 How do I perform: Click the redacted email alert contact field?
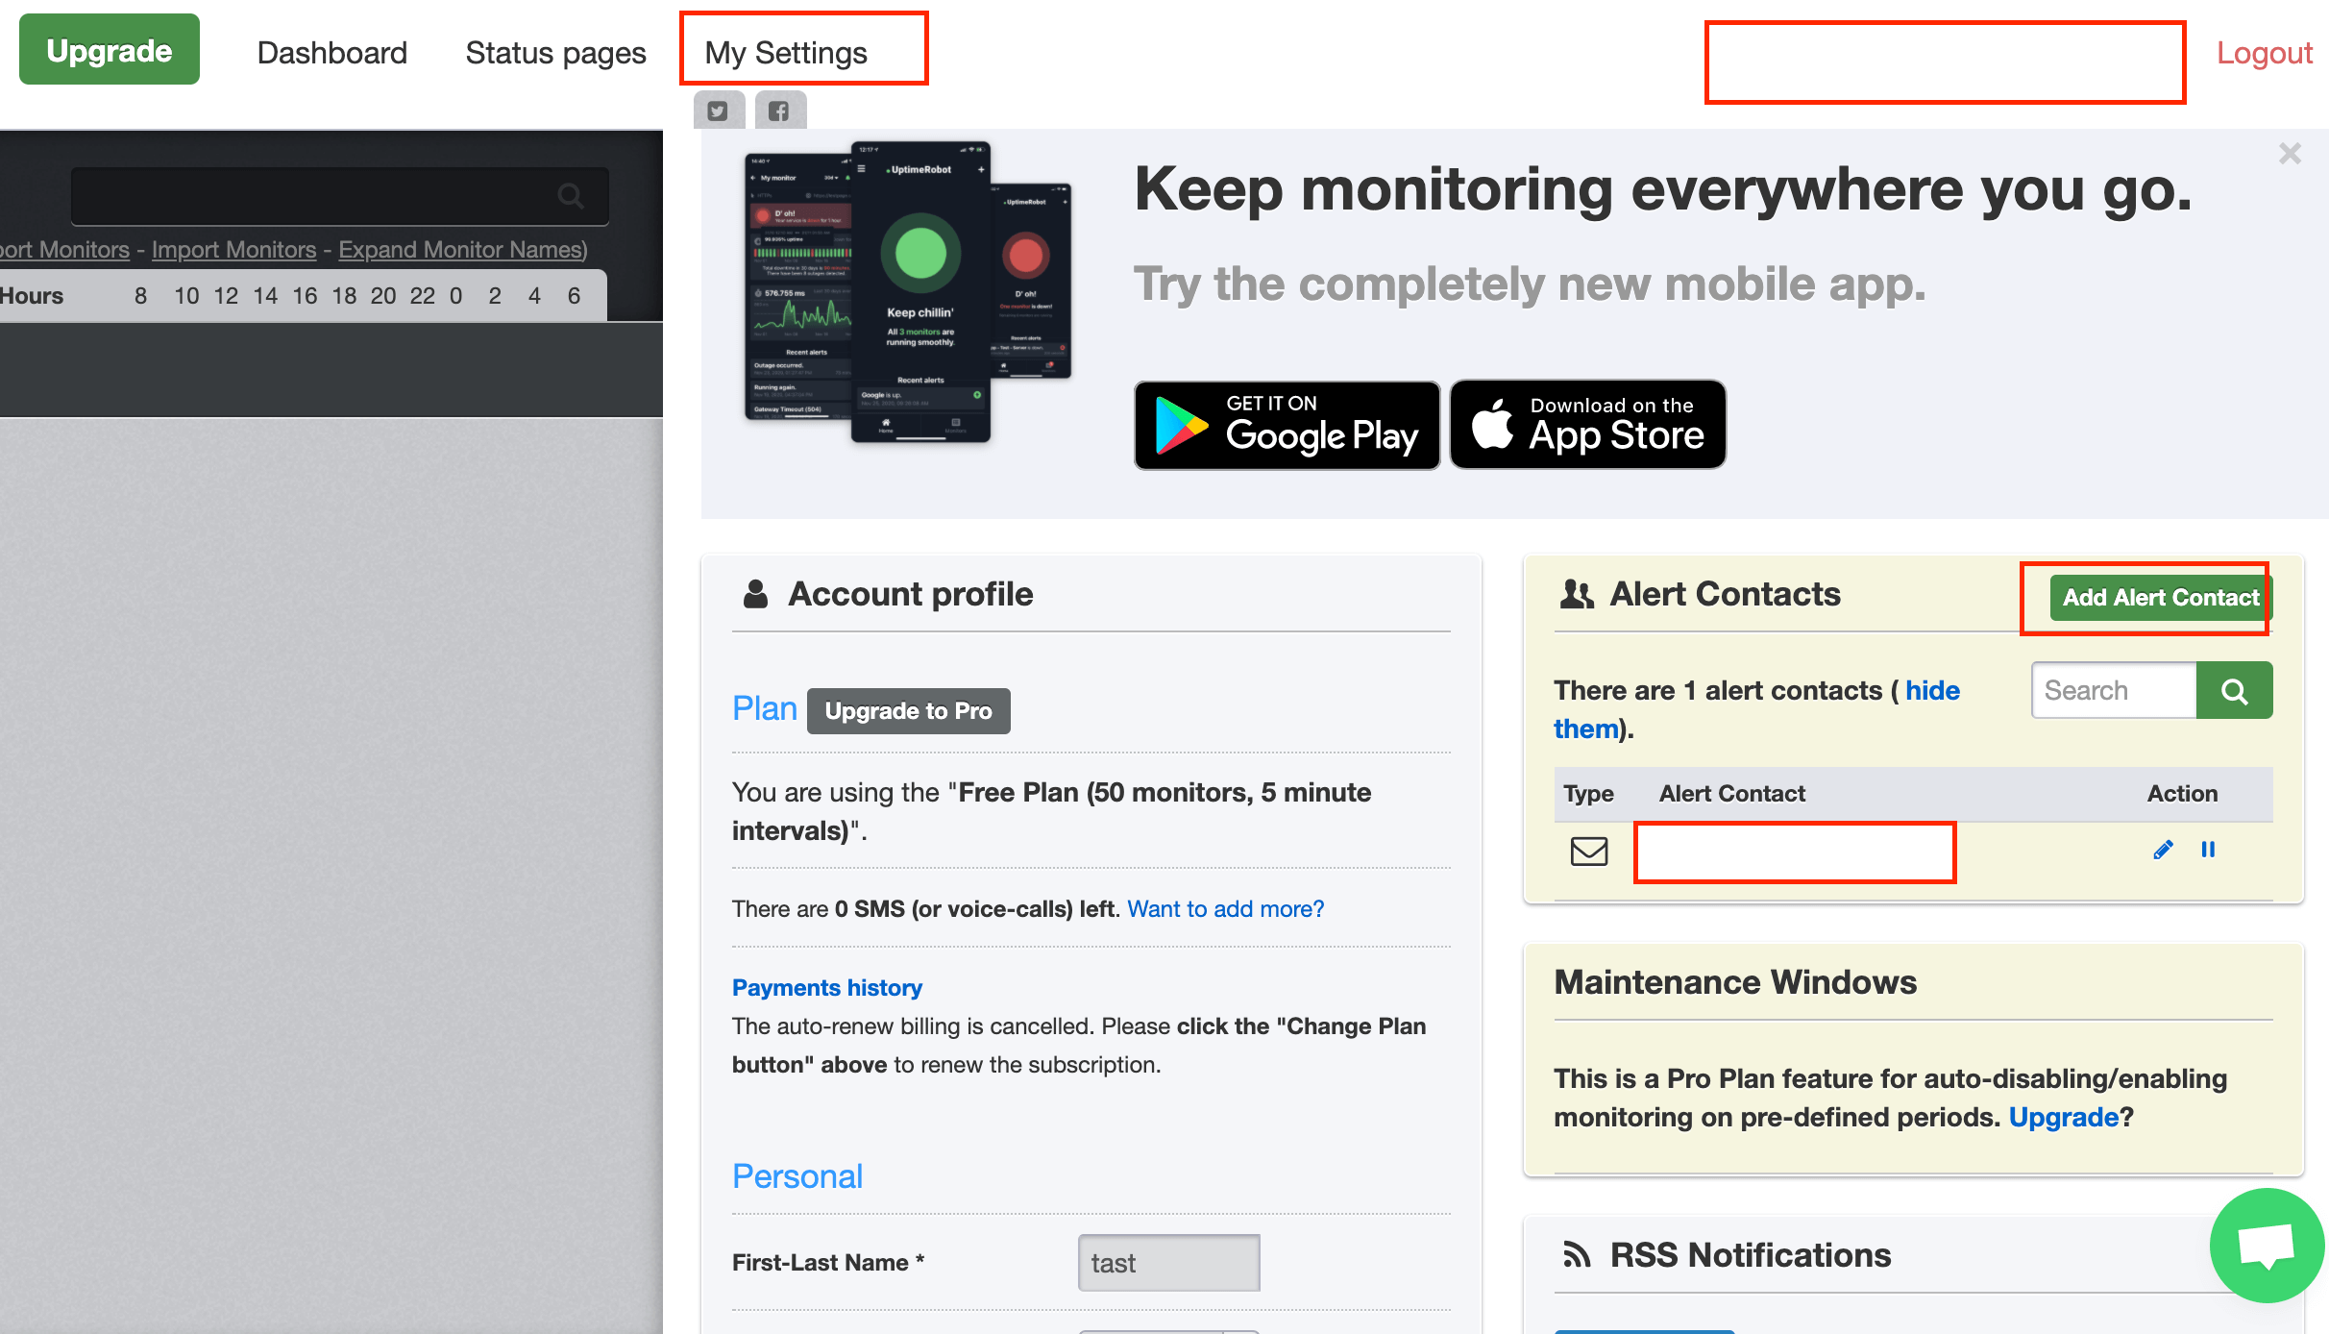pyautogui.click(x=1795, y=848)
